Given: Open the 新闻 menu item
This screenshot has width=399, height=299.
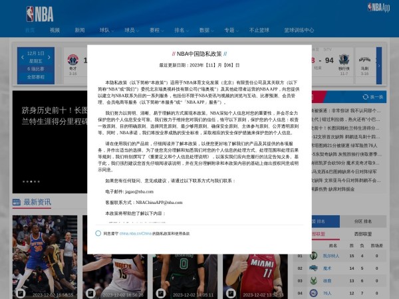Looking at the screenshot, I should (79, 30).
